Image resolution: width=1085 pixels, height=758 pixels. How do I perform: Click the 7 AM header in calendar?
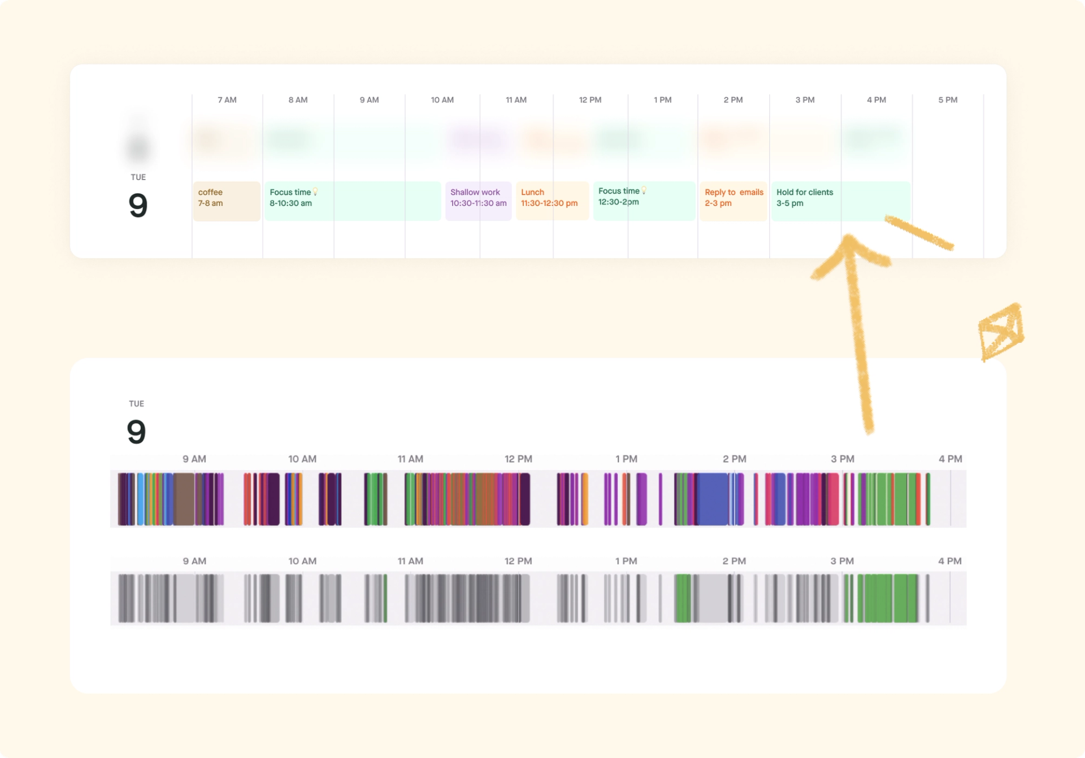pos(227,100)
